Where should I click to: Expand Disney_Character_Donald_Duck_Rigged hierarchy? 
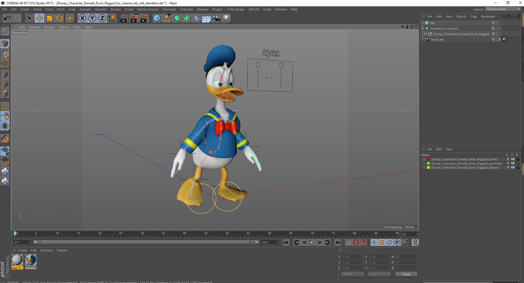click(426, 34)
